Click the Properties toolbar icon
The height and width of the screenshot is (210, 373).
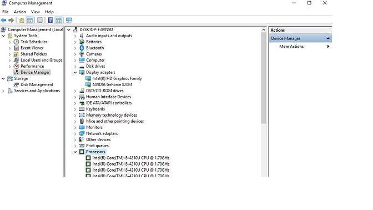click(40, 20)
